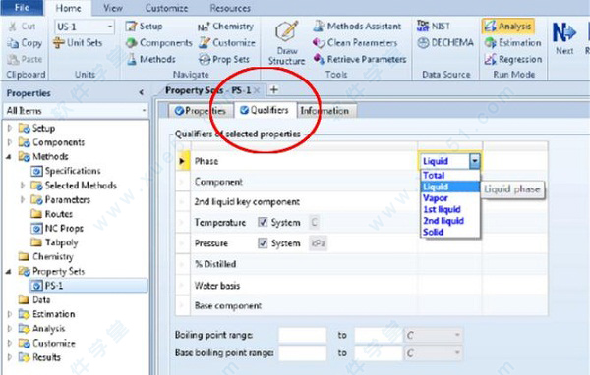Select the Water basis qualifier row
The width and height of the screenshot is (590, 375).
coord(361,286)
